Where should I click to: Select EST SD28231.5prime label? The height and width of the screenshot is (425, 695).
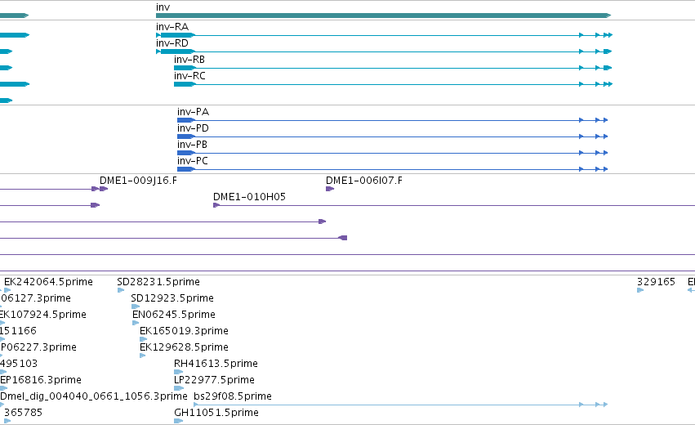coord(158,282)
